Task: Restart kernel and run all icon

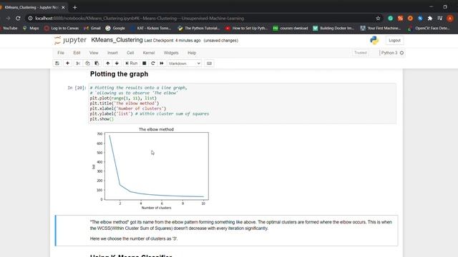Action: (x=162, y=64)
